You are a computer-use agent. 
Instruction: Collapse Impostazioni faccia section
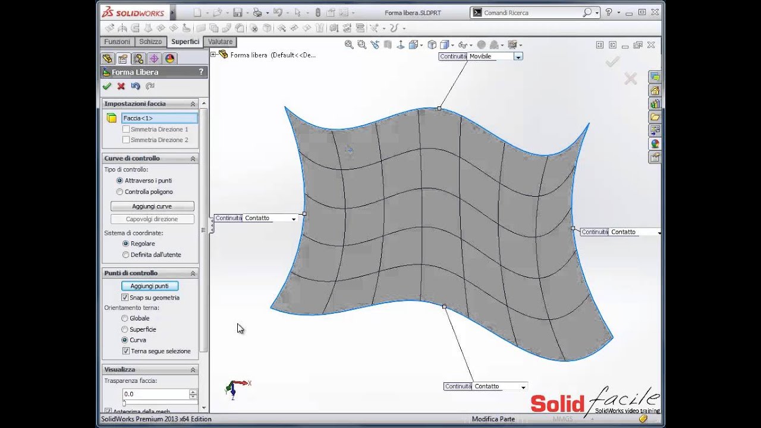[193, 103]
